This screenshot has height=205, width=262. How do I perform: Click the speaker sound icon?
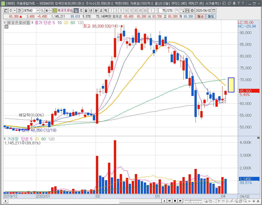47,10
